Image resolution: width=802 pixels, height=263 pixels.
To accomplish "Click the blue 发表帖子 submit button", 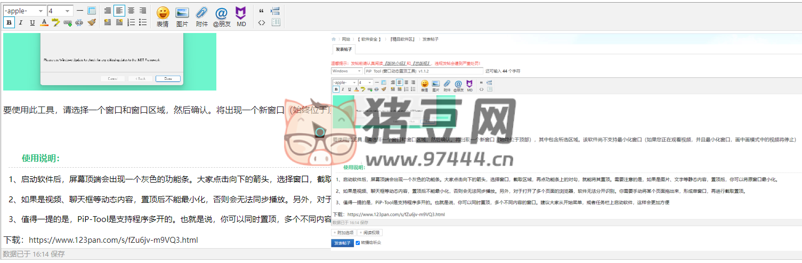I will pos(342,243).
